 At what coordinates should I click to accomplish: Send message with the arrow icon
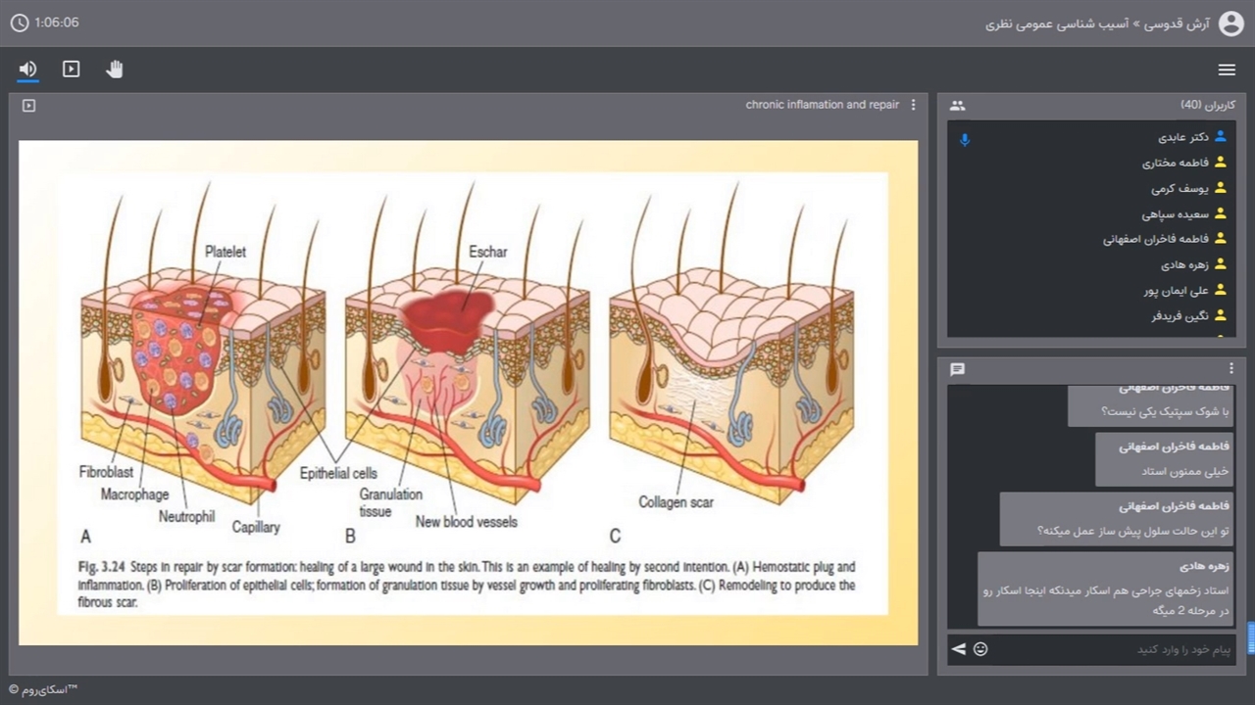click(x=959, y=649)
